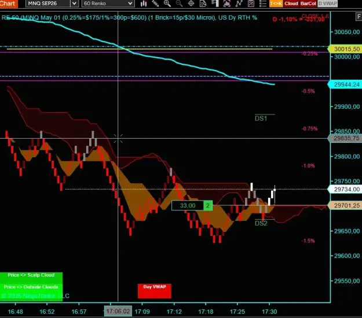Click the 29550,00 price axis label
The width and height of the screenshot is (362, 318).
click(x=347, y=281)
